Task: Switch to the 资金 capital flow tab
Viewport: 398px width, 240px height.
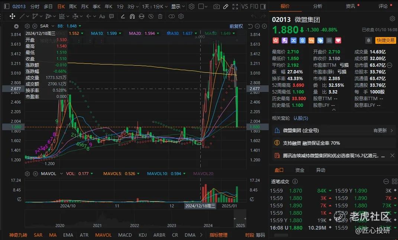Action: tap(300, 170)
